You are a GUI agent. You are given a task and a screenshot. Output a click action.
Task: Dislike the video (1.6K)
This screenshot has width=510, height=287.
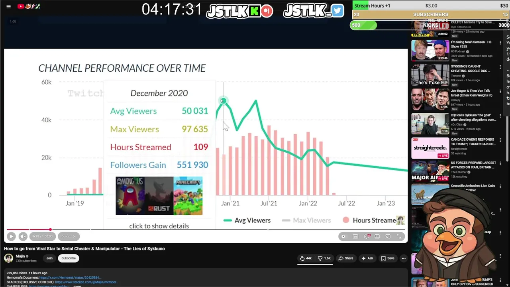pos(324,258)
